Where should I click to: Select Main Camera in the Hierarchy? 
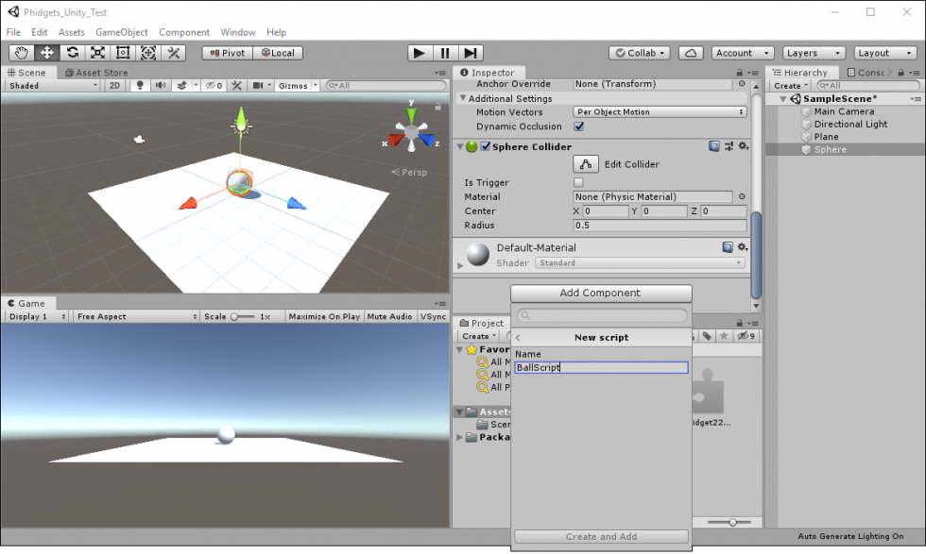click(843, 111)
